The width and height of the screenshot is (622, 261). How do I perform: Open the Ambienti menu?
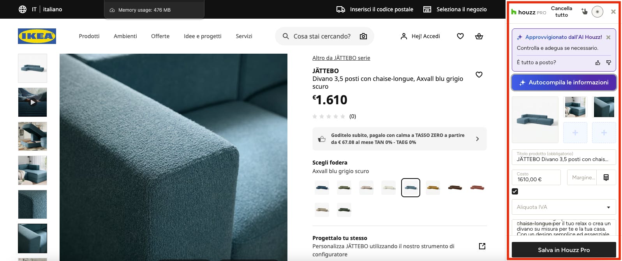(x=125, y=36)
